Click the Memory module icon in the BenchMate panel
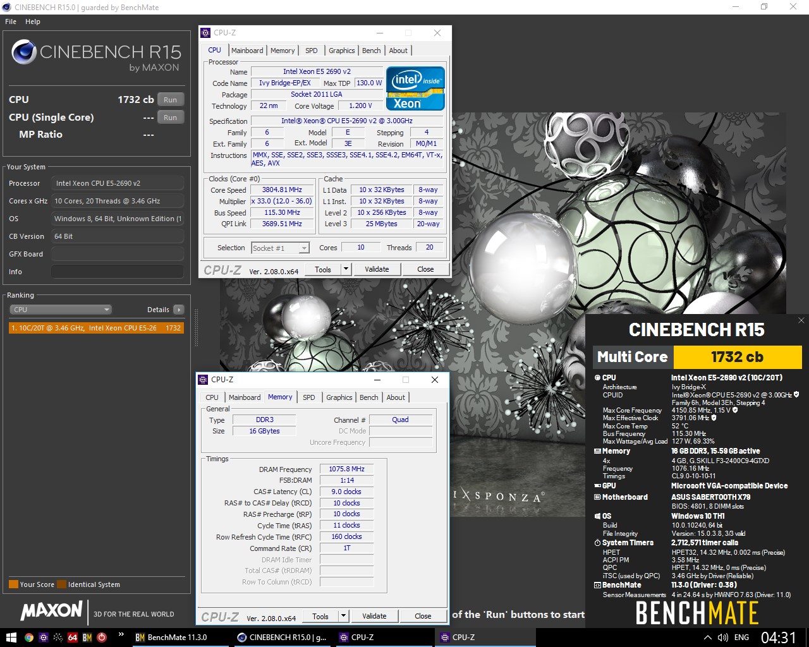The image size is (809, 647). pyautogui.click(x=598, y=451)
